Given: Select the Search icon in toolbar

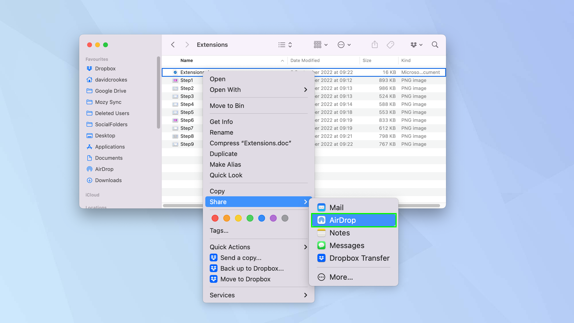Looking at the screenshot, I should [435, 45].
